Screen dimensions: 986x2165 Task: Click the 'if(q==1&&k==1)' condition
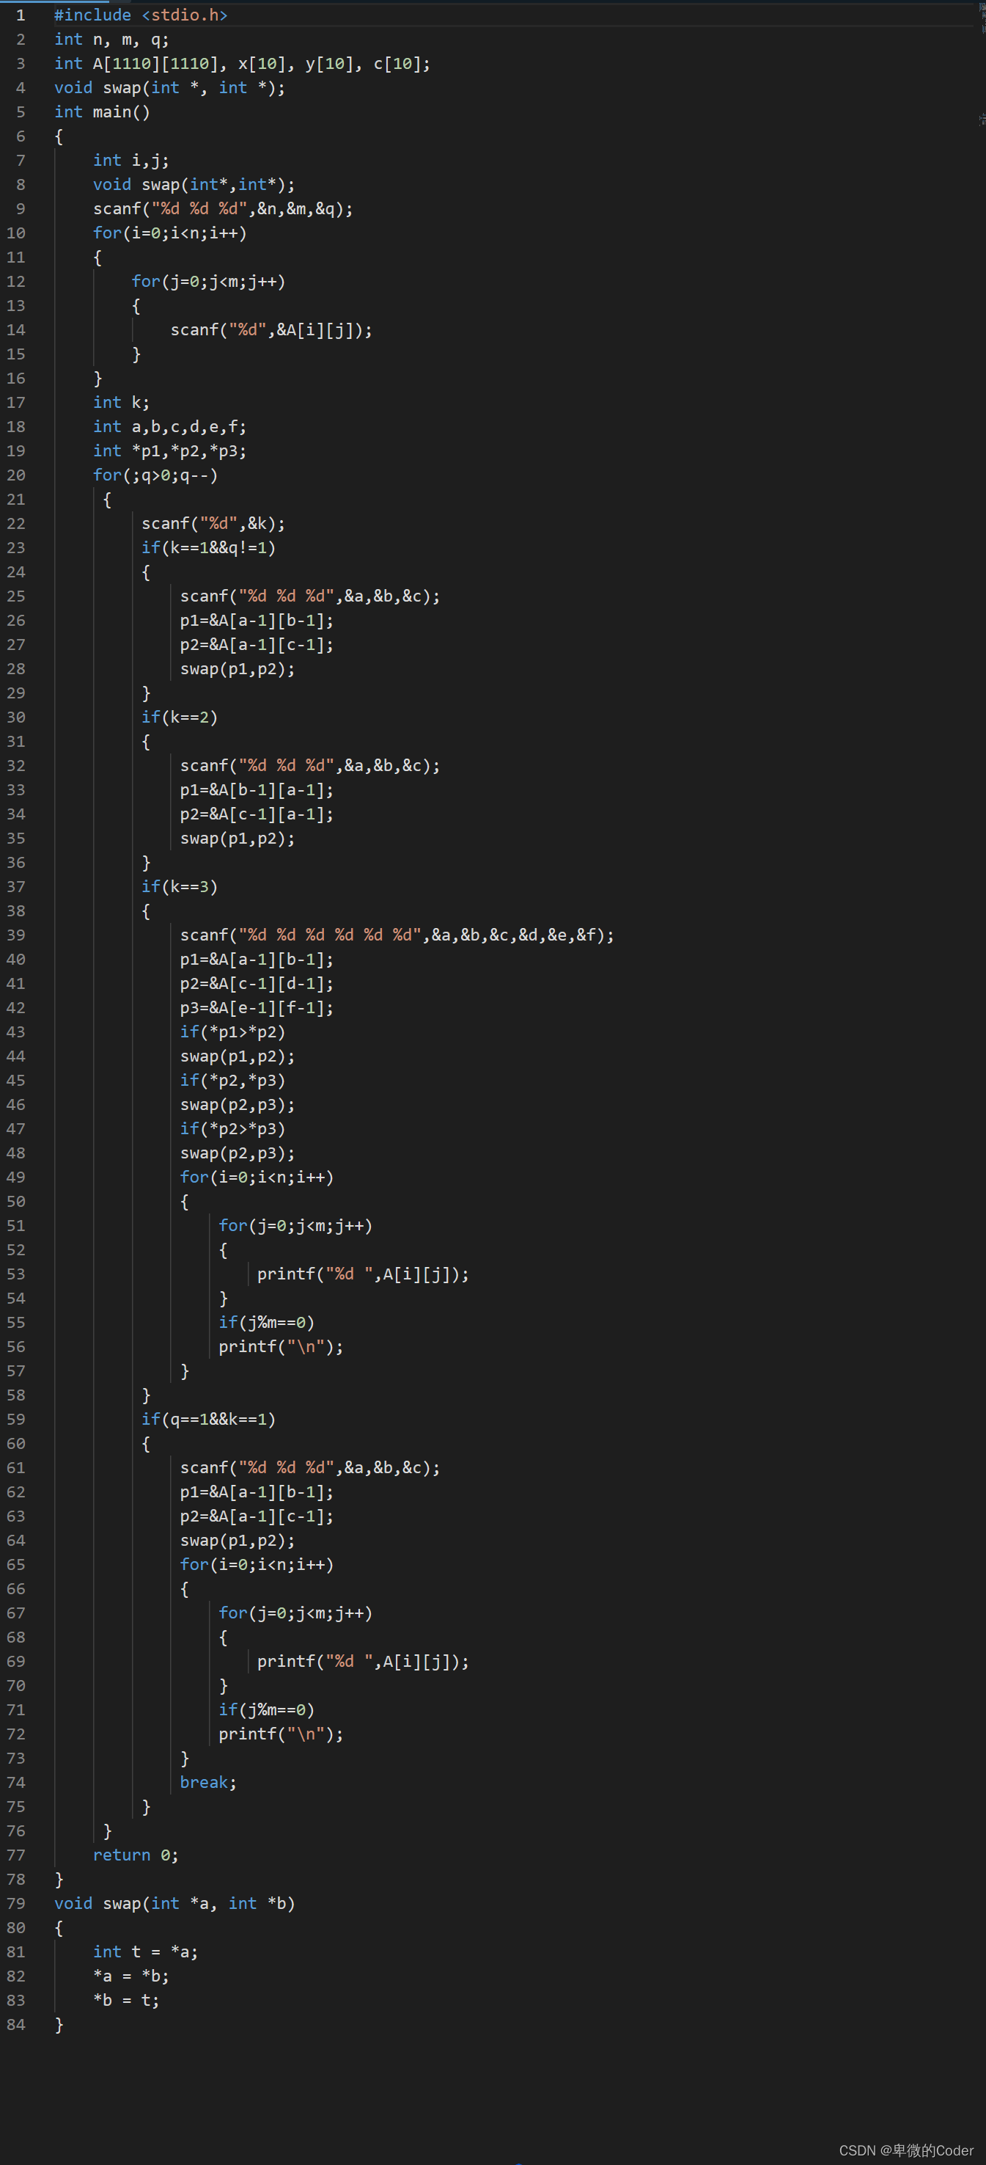[208, 1420]
